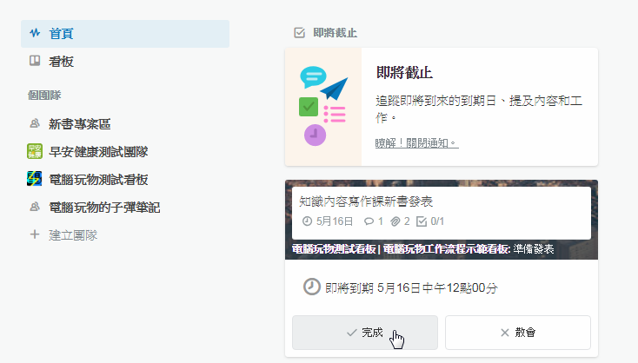Open the 首頁 home menu item
Screen dimensions: 638x363
(125, 34)
